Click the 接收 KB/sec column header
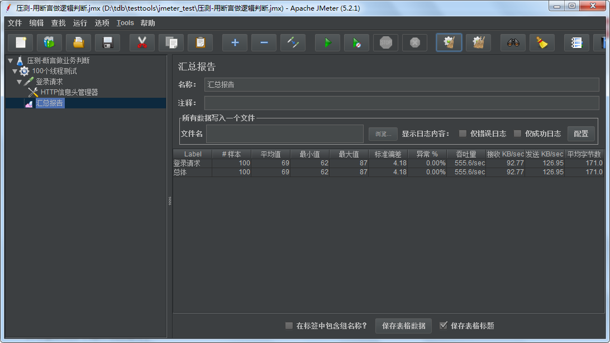The width and height of the screenshot is (610, 343). 506,154
